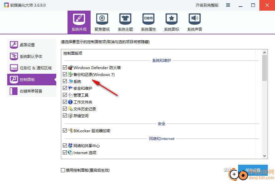This screenshot has height=181, width=275.
Task: Click the 文件历史记录 folder icon
Action: coord(70,109)
